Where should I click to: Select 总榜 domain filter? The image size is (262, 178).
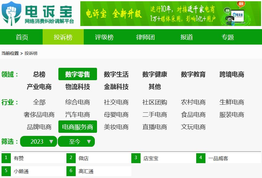coord(39,74)
